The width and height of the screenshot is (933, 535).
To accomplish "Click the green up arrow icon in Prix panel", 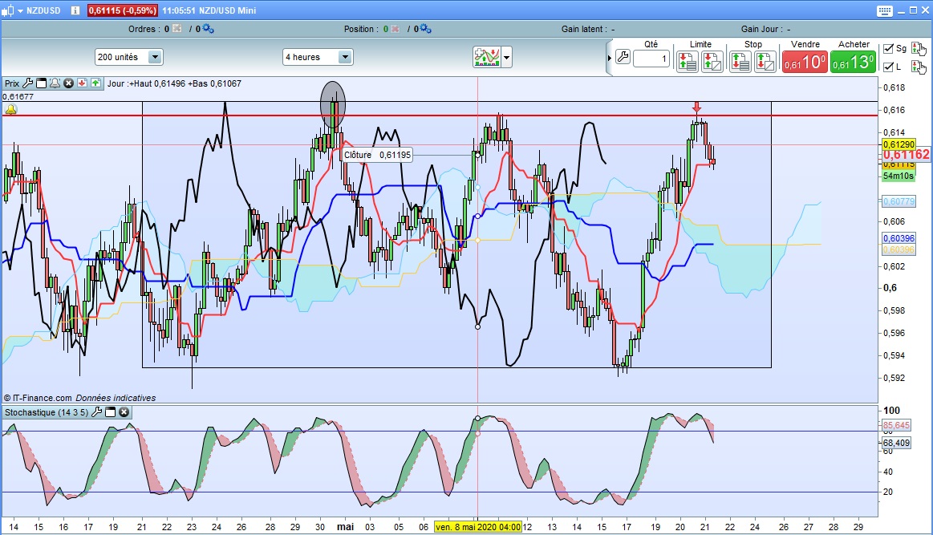I will (x=95, y=83).
